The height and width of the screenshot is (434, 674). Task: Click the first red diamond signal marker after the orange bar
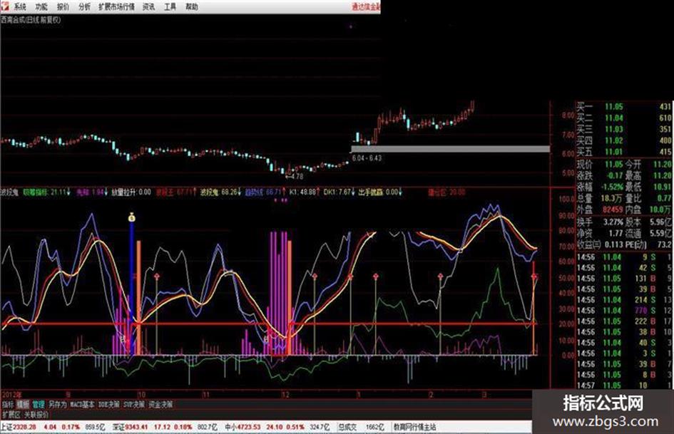click(x=157, y=276)
